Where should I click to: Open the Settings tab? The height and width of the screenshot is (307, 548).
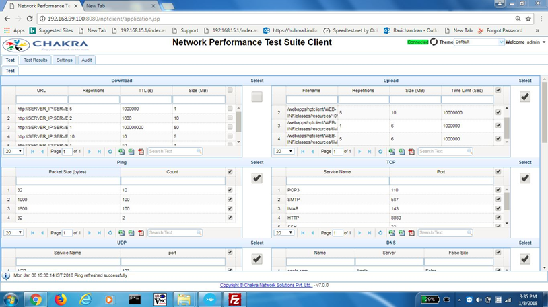coord(65,60)
